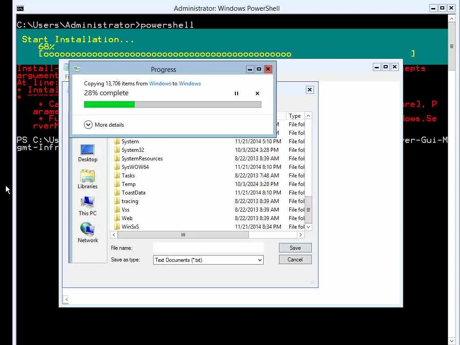
Task: Click the Save button
Action: point(295,248)
